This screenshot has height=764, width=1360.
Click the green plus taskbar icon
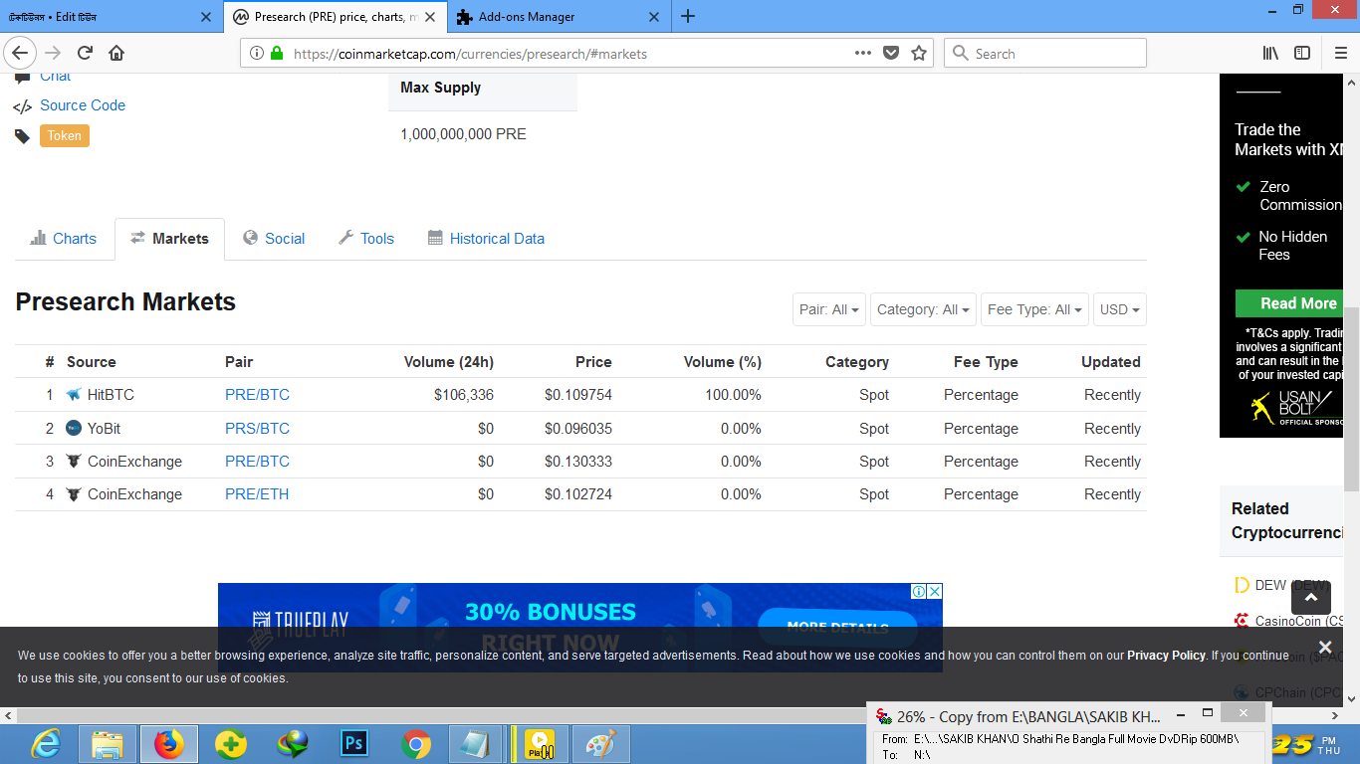[x=231, y=744]
